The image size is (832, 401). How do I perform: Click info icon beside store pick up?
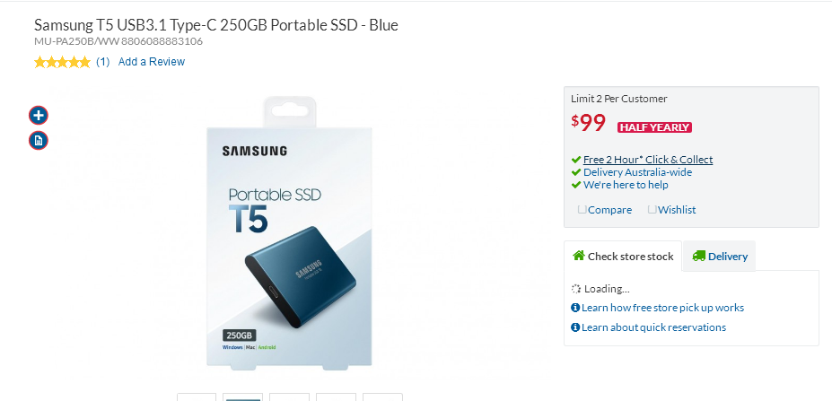[575, 308]
